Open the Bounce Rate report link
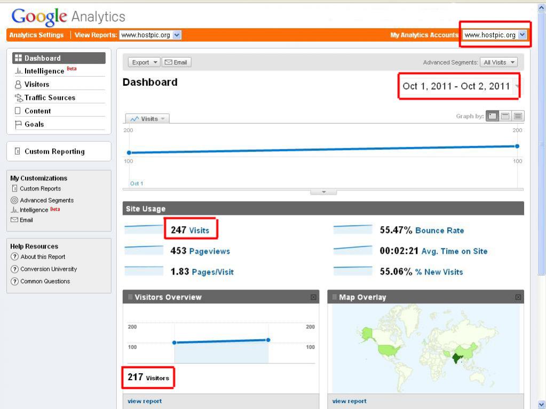 439,230
